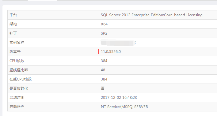217x116 pixels.
Task: Click the X64 architecture value
Action: pyautogui.click(x=104, y=24)
